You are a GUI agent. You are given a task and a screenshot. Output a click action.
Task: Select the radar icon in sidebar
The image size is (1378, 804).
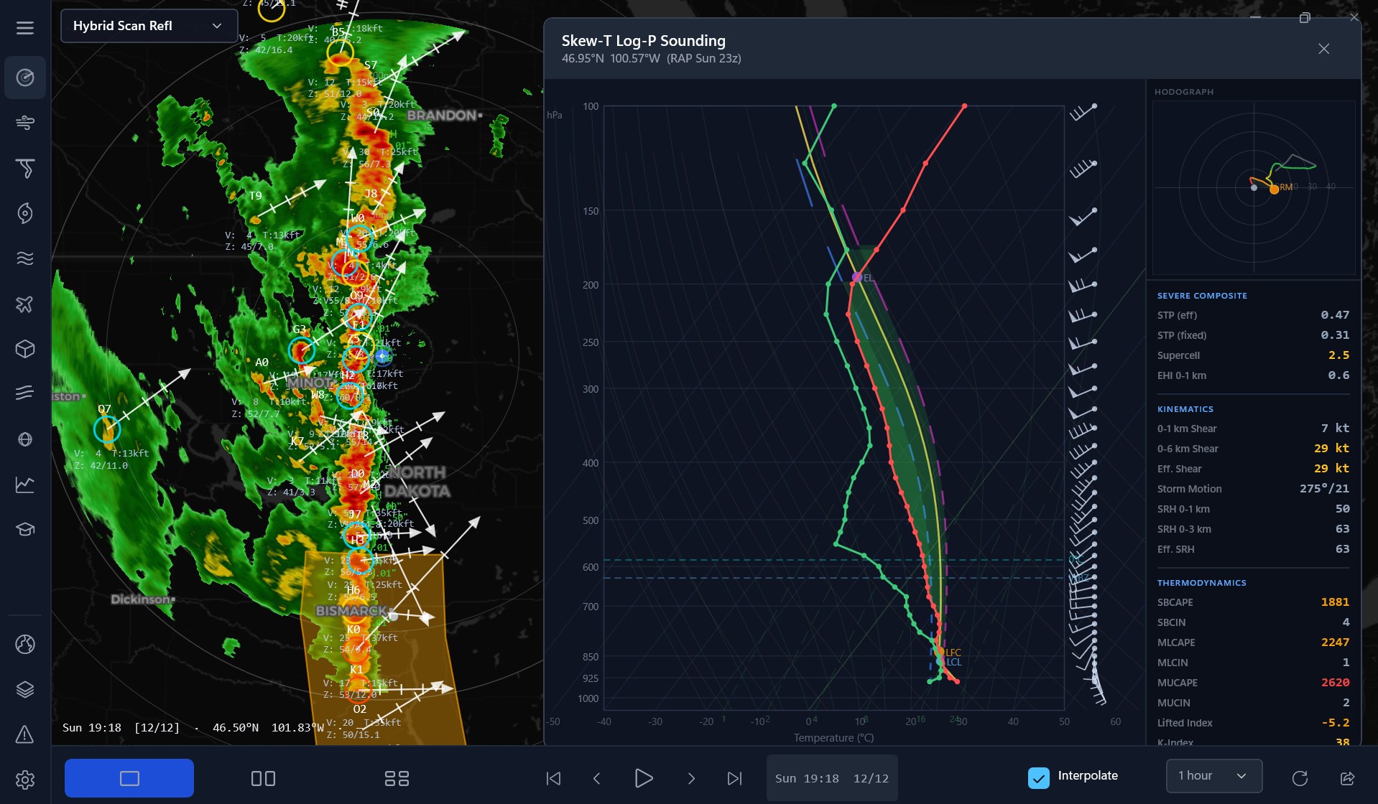tap(25, 78)
